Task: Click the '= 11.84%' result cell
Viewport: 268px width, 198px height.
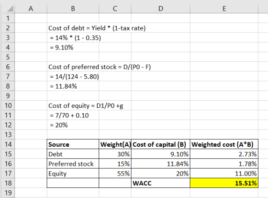Action: (73, 86)
